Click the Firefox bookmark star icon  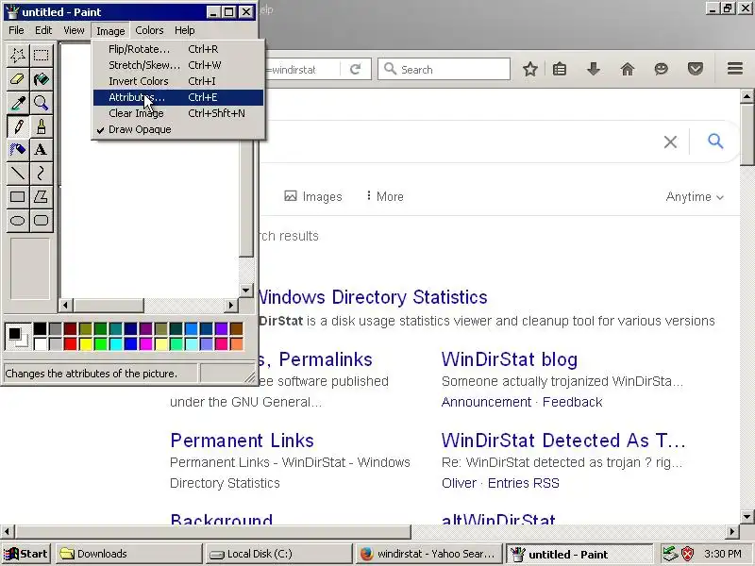coord(530,69)
